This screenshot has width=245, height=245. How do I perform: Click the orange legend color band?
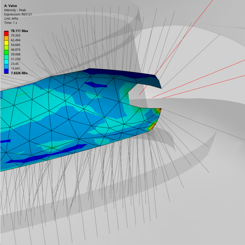6,38
